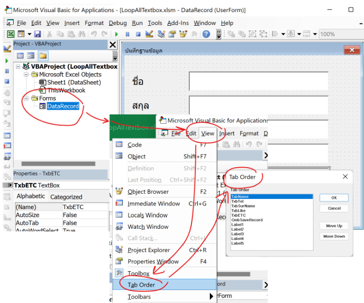
Task: Click the Design Mode toolbar icon
Action: click(149, 34)
